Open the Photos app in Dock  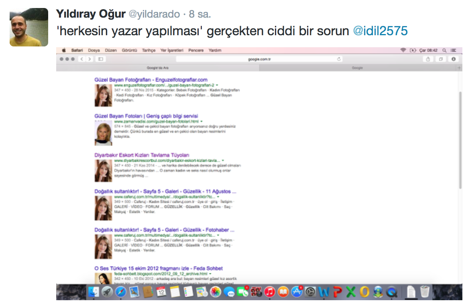tap(216, 292)
